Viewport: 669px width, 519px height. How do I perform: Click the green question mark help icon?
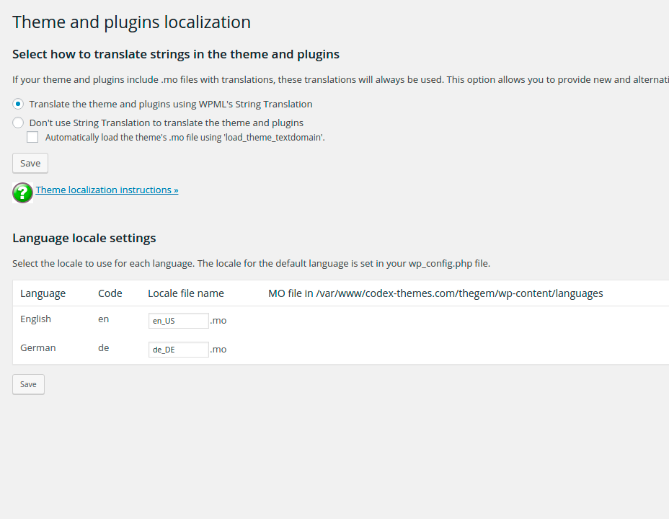coord(23,192)
